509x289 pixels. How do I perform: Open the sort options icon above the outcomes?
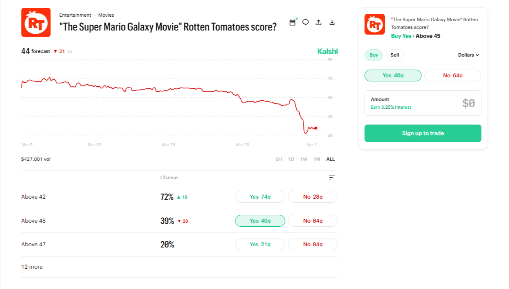[332, 177]
